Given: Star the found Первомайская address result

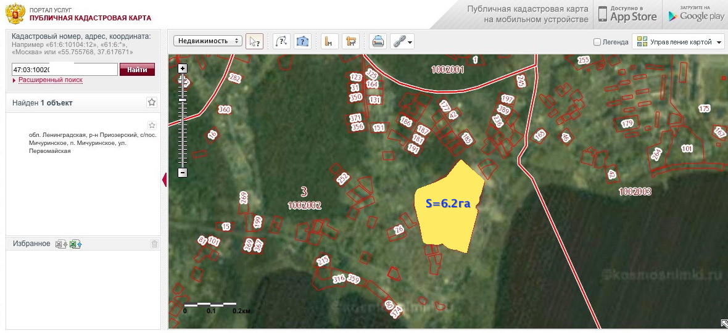Looking at the screenshot, I should point(152,125).
